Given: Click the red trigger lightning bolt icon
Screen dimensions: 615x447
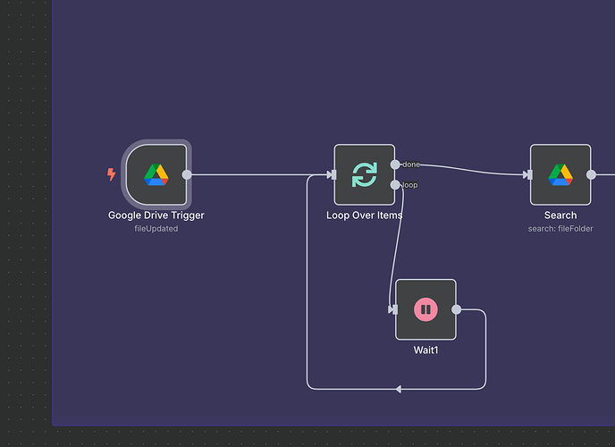Looking at the screenshot, I should pyautogui.click(x=112, y=174).
